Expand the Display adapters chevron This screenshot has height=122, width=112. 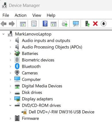(10, 99)
